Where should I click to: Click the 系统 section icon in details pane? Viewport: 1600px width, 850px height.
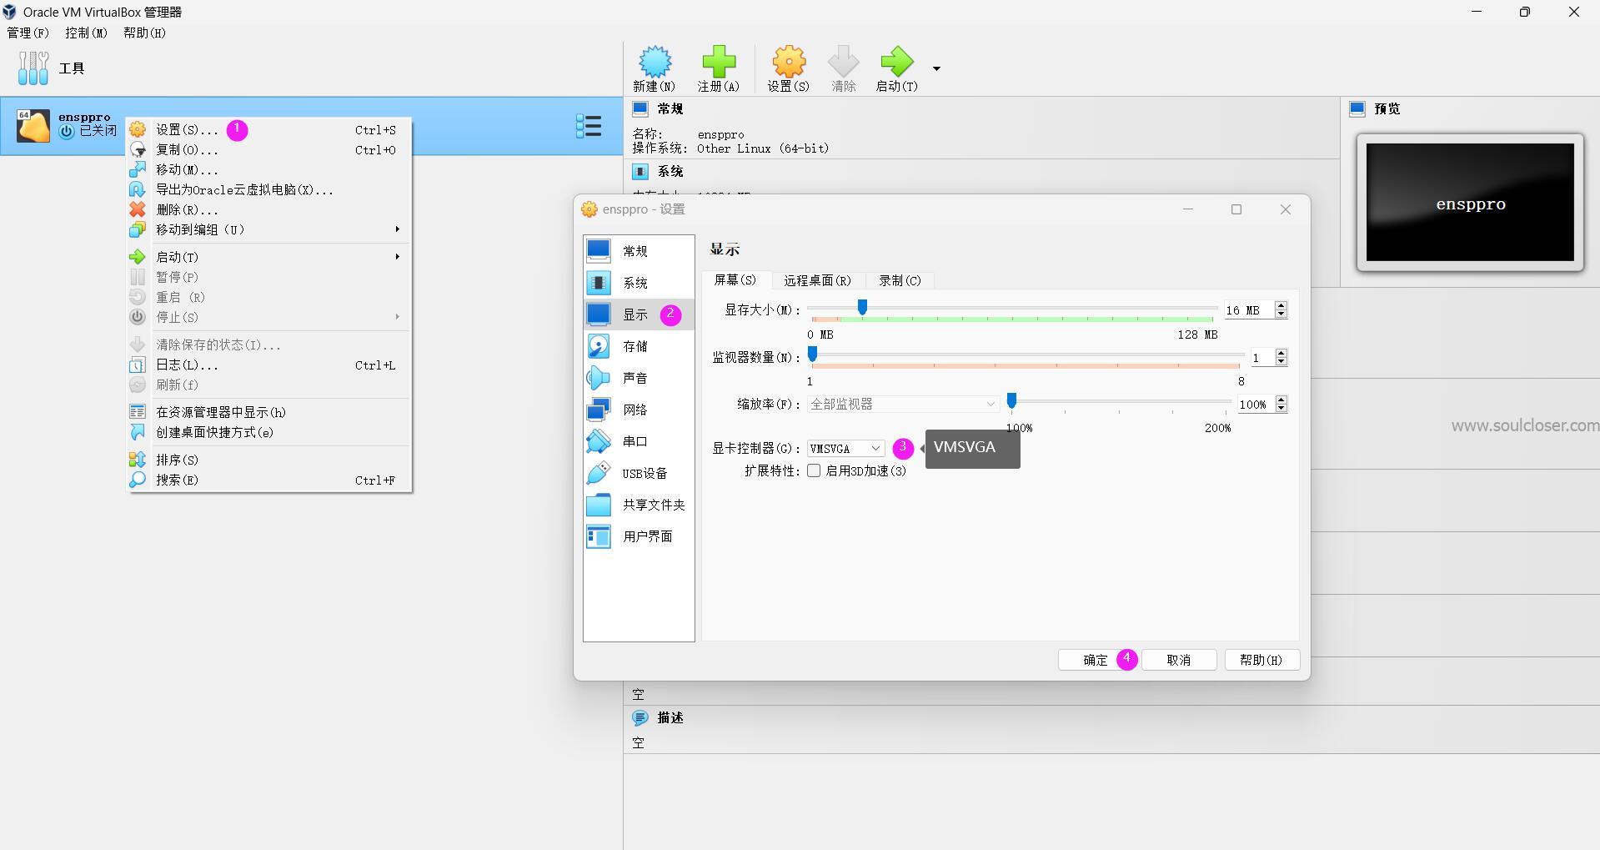(639, 171)
